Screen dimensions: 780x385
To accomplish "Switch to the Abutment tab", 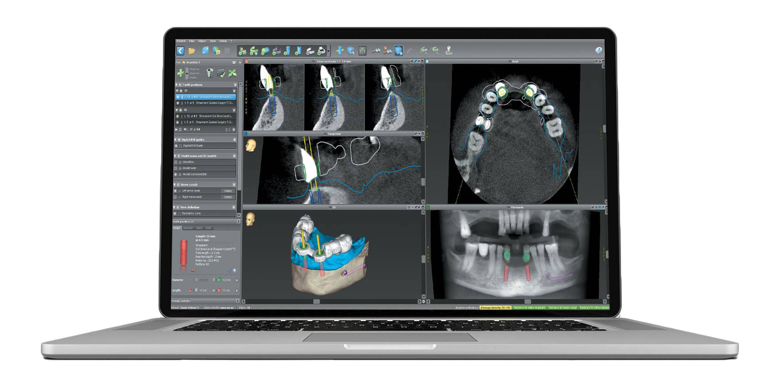I will click(x=188, y=228).
